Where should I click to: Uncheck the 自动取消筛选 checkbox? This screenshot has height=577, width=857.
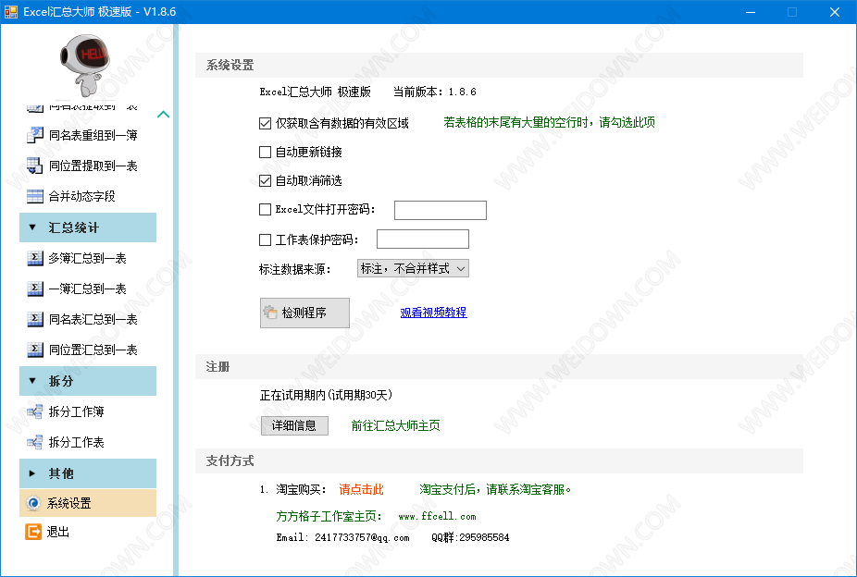point(265,180)
